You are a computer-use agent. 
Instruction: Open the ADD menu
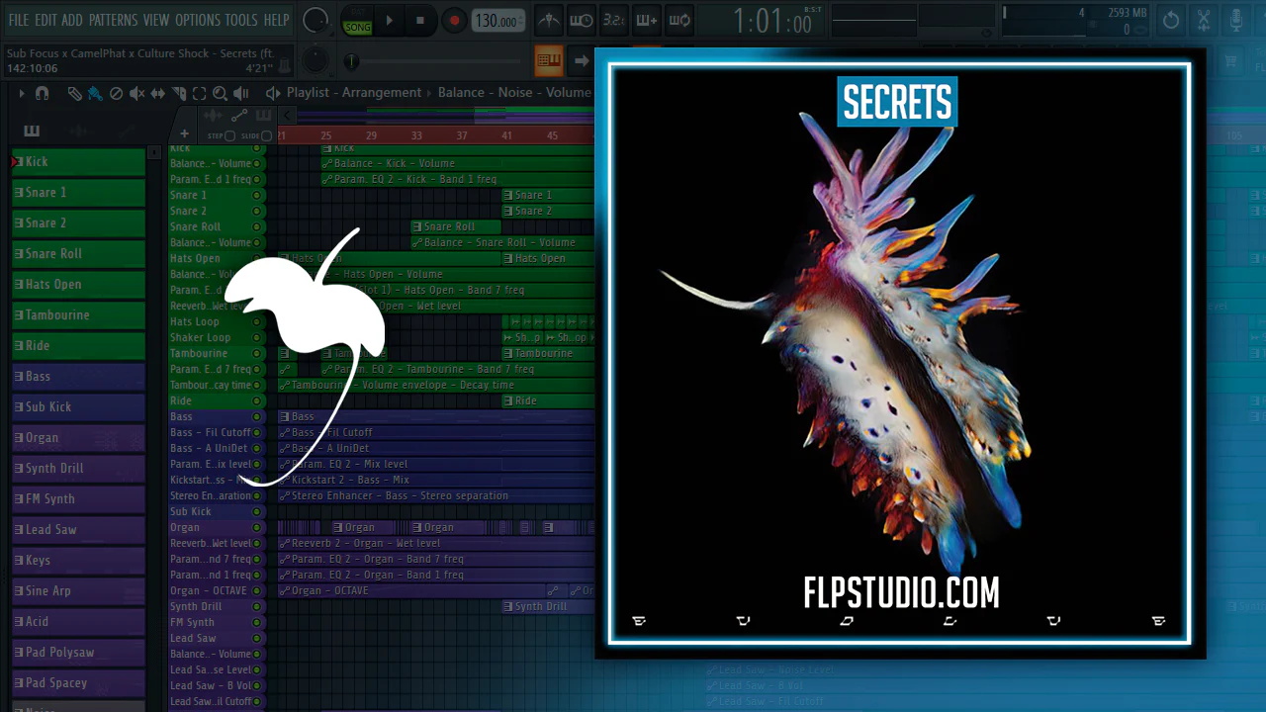coord(72,20)
